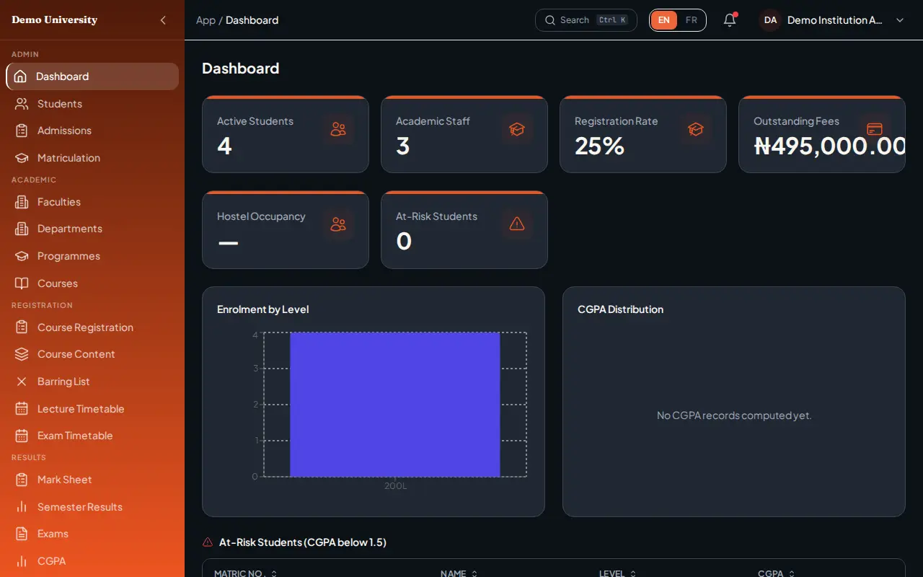The height and width of the screenshot is (577, 923).
Task: Switch language to EN
Action: [x=664, y=20]
